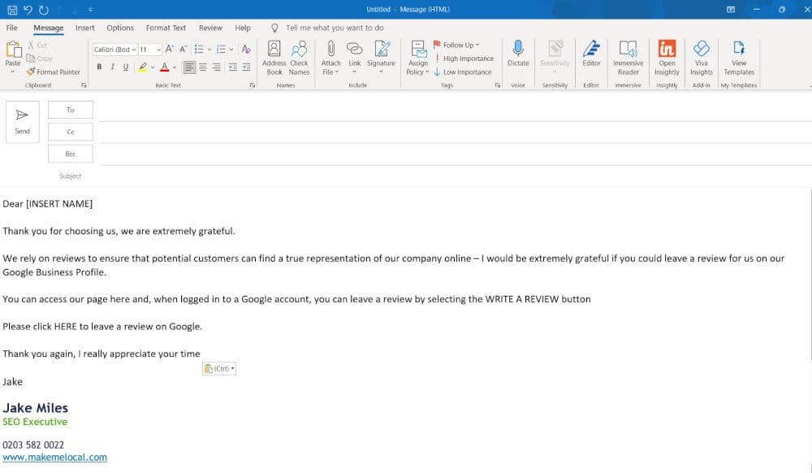
Task: Click the Attach File paperclip icon
Action: [330, 50]
